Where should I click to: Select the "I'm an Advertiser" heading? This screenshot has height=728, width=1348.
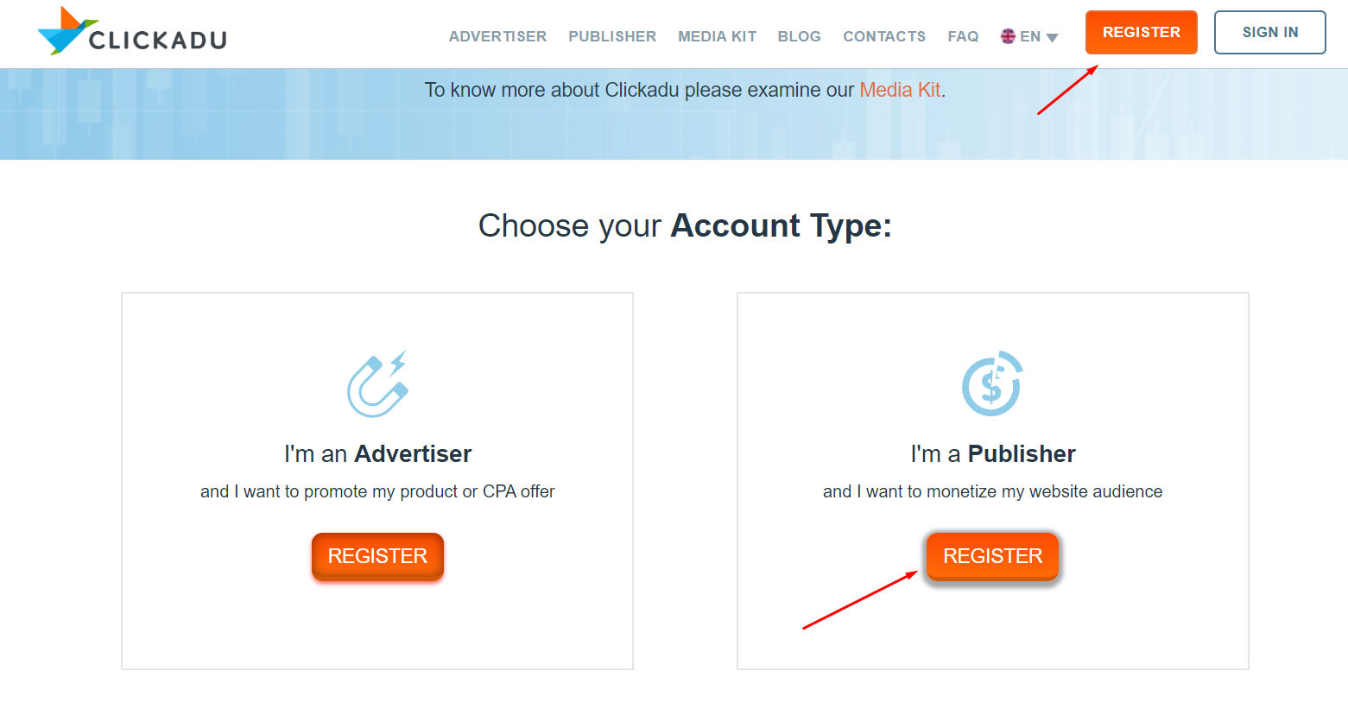(377, 454)
